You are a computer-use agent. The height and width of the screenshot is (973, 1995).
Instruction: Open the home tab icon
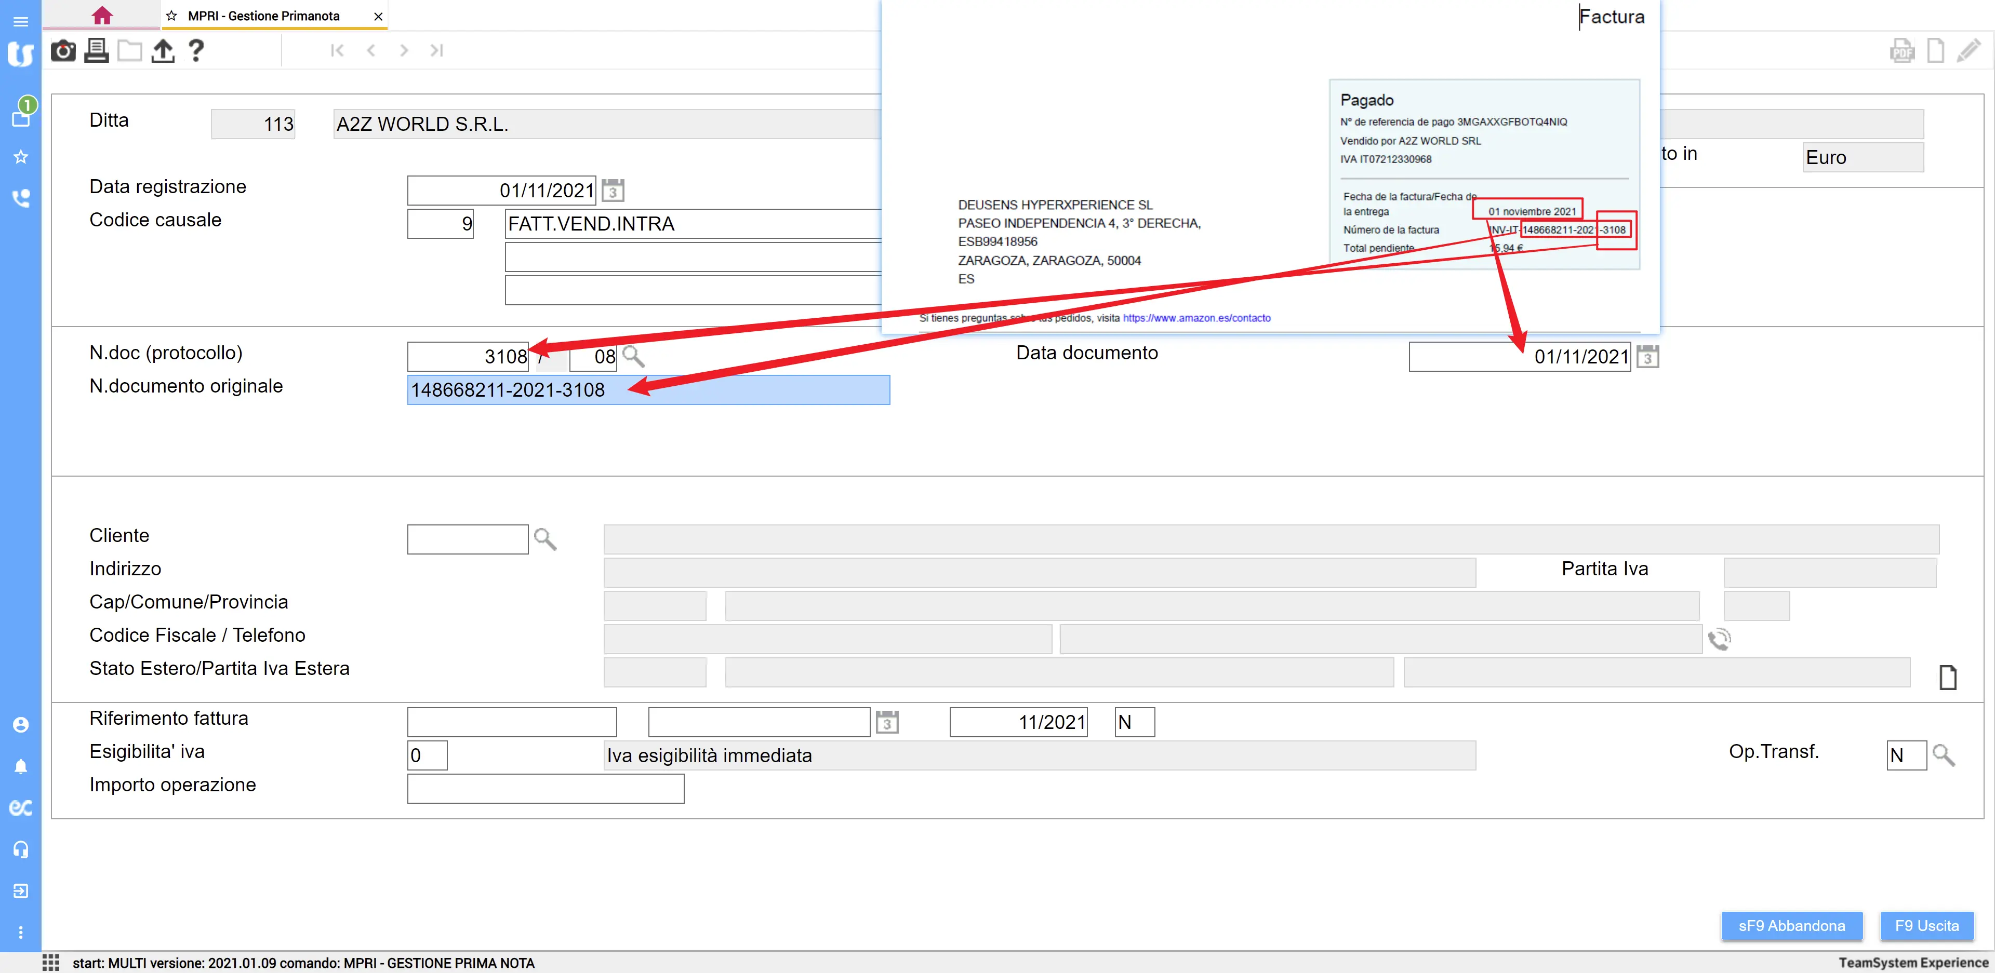(101, 16)
